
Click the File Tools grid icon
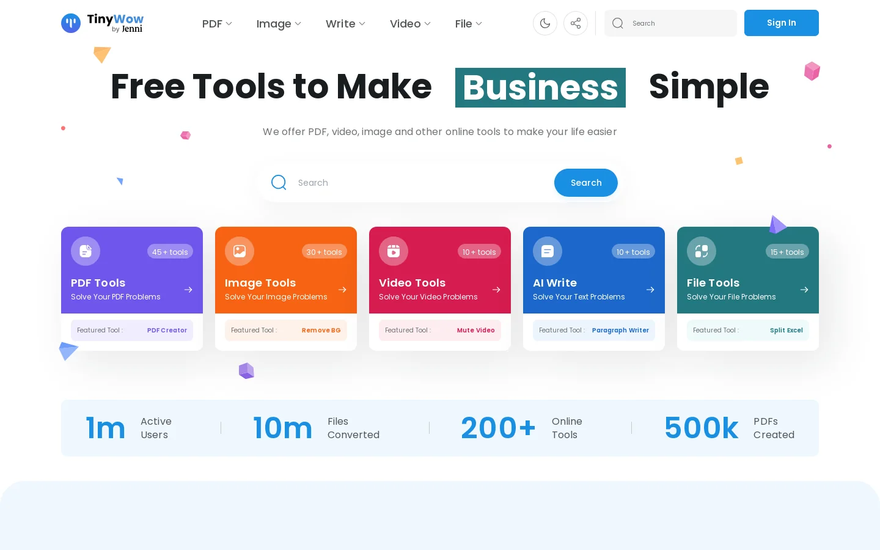pyautogui.click(x=702, y=251)
